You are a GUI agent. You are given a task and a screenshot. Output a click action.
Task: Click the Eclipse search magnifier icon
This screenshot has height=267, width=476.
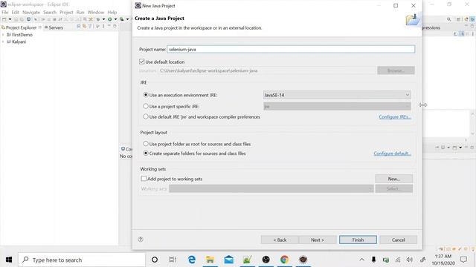pyautogui.click(x=448, y=19)
